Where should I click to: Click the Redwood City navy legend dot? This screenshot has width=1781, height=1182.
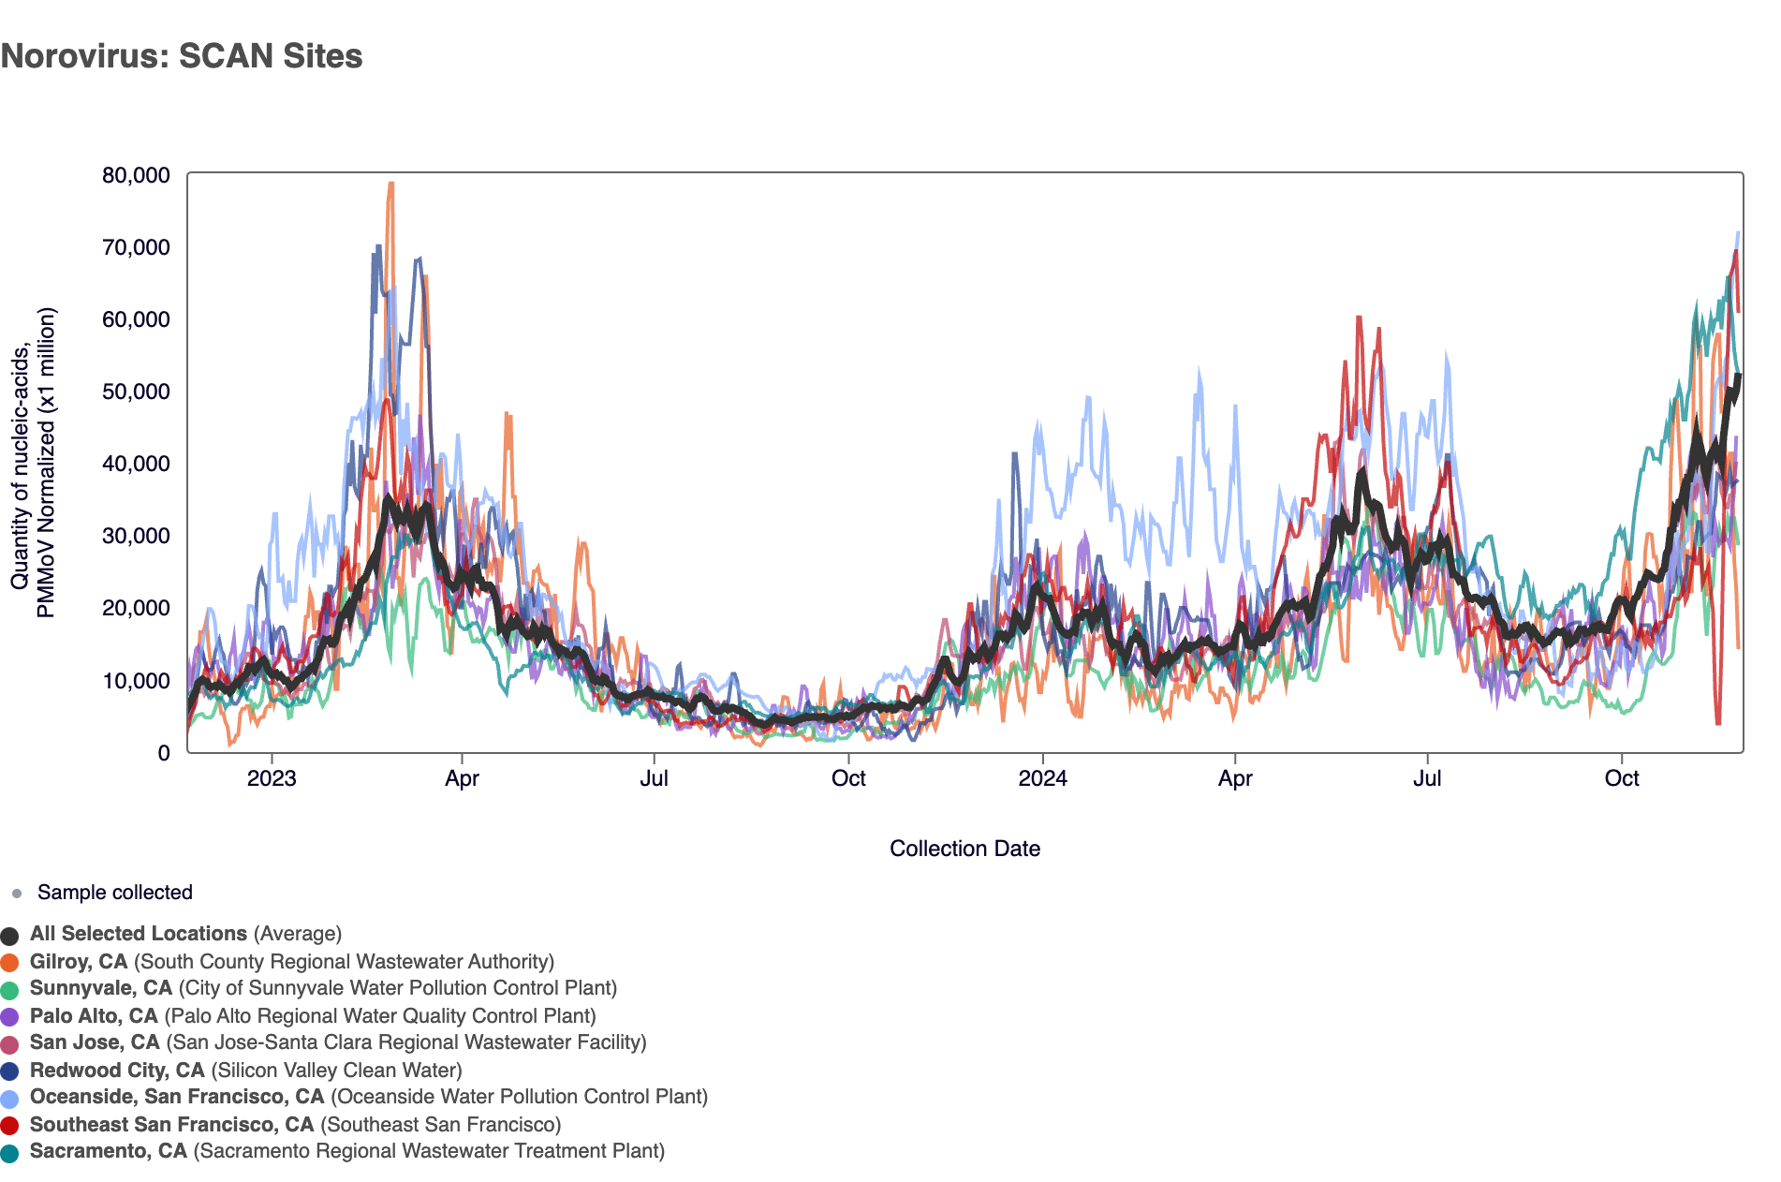(9, 1071)
